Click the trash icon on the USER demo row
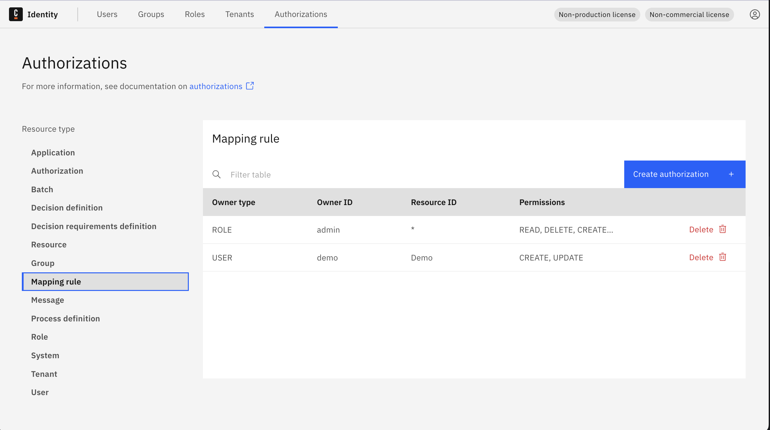 point(722,257)
